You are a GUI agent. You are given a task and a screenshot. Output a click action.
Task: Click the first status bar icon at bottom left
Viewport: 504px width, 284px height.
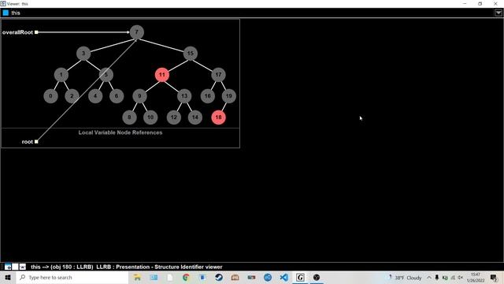pos(8,267)
